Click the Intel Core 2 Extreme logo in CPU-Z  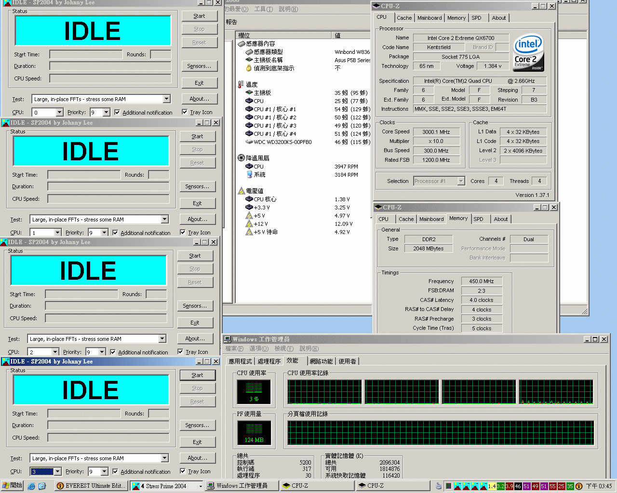pyautogui.click(x=529, y=52)
